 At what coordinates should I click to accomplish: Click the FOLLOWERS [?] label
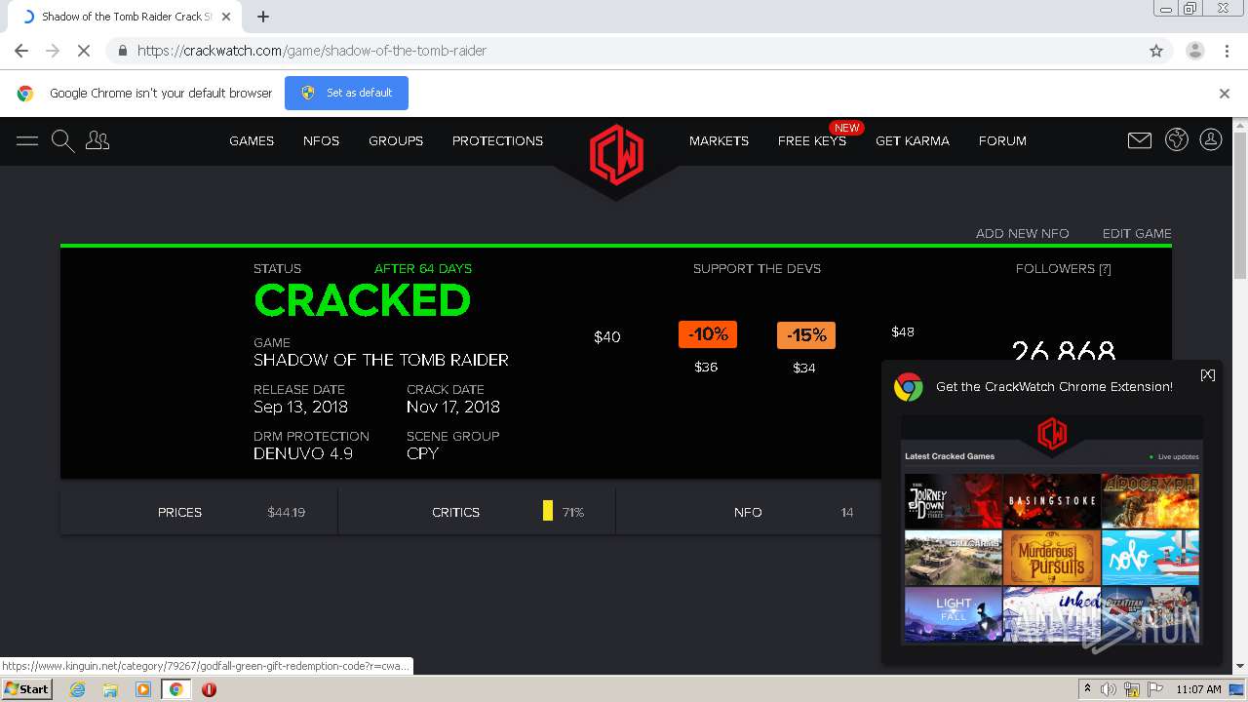click(1063, 269)
